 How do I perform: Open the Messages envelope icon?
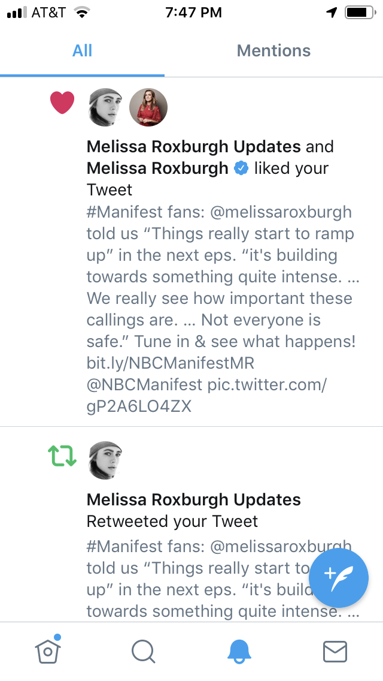pos(335,651)
